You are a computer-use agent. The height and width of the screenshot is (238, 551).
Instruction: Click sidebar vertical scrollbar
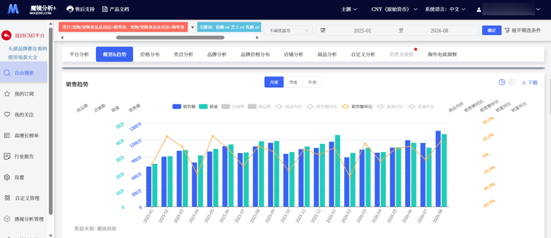51,121
